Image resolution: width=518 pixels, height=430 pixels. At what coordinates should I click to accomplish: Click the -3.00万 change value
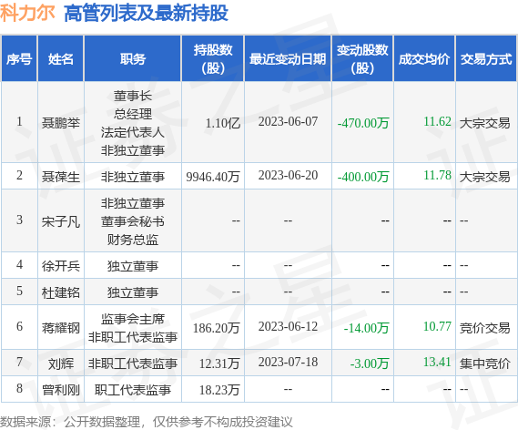tap(370, 363)
